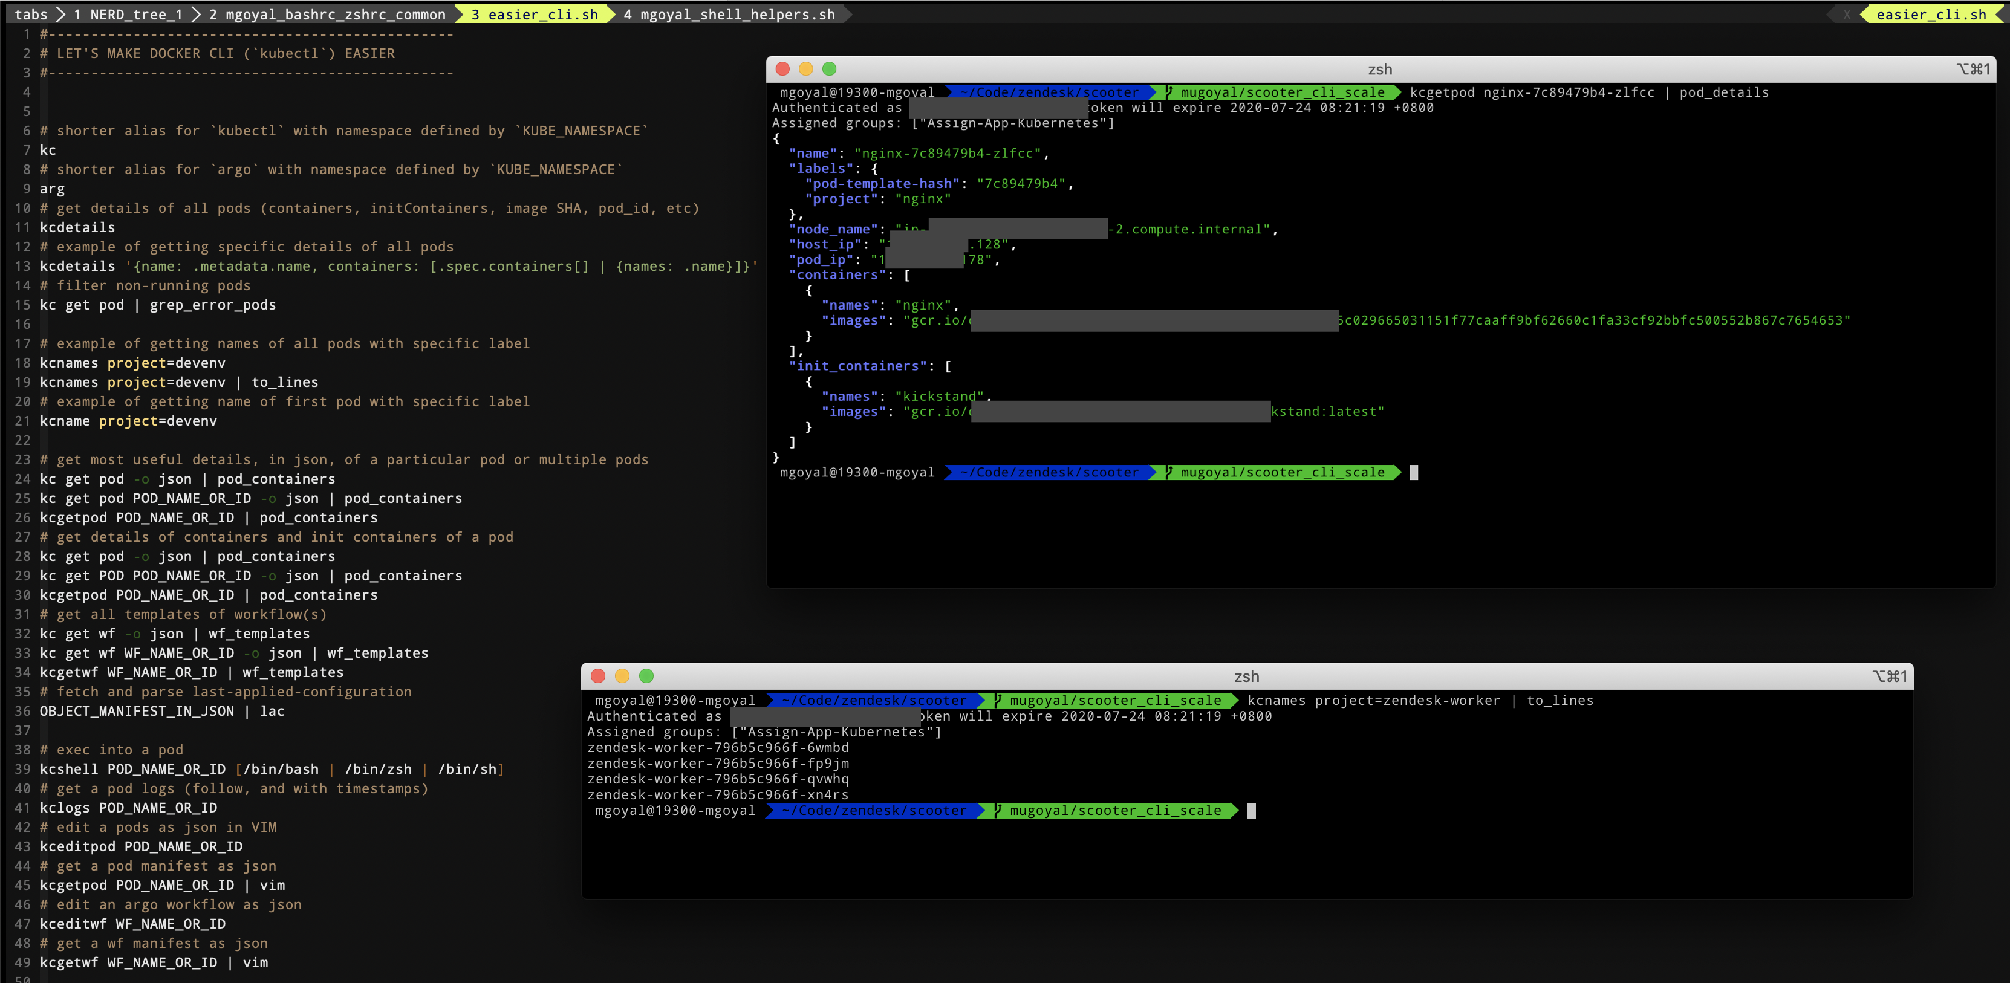
Task: Click the tabs label in the tabline
Action: coord(31,15)
